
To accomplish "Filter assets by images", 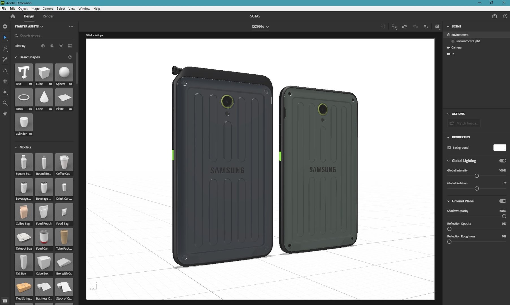I will [x=70, y=46].
